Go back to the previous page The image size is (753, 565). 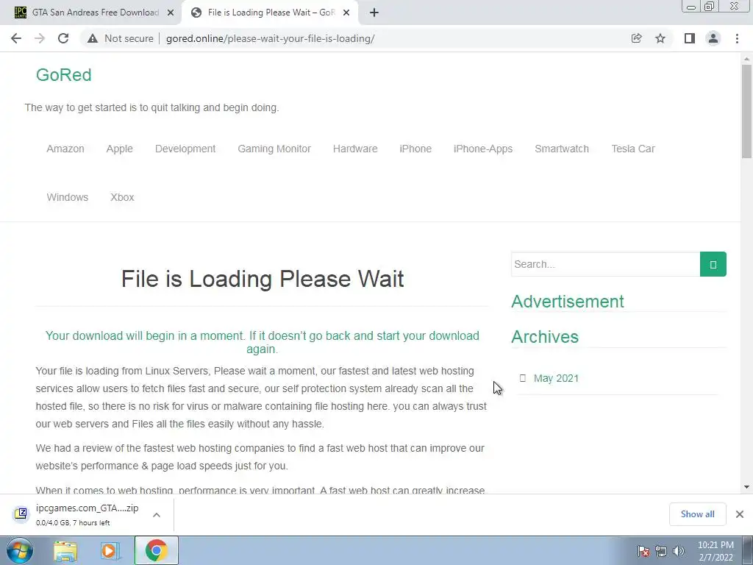click(16, 38)
